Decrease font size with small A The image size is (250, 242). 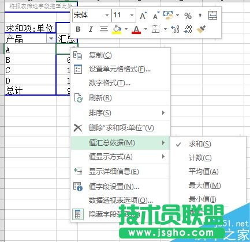tap(156, 16)
